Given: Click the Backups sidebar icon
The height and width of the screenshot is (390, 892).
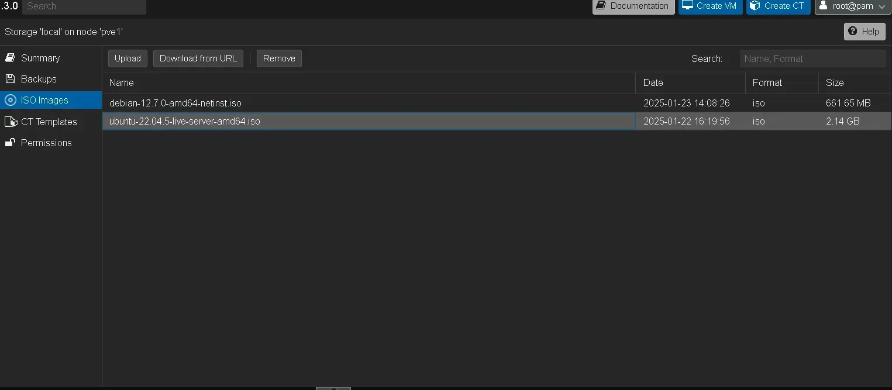Looking at the screenshot, I should (x=10, y=79).
